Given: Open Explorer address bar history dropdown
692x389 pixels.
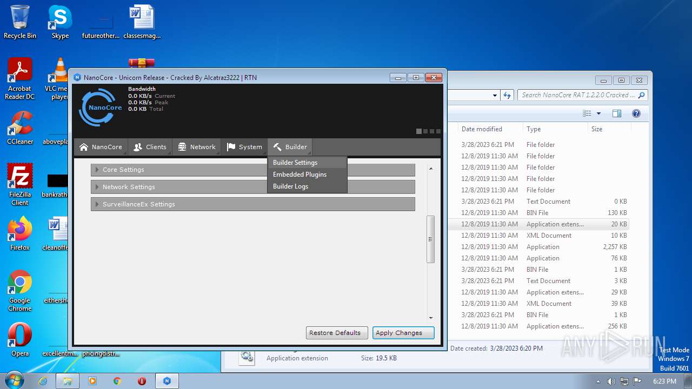Looking at the screenshot, I should (495, 95).
